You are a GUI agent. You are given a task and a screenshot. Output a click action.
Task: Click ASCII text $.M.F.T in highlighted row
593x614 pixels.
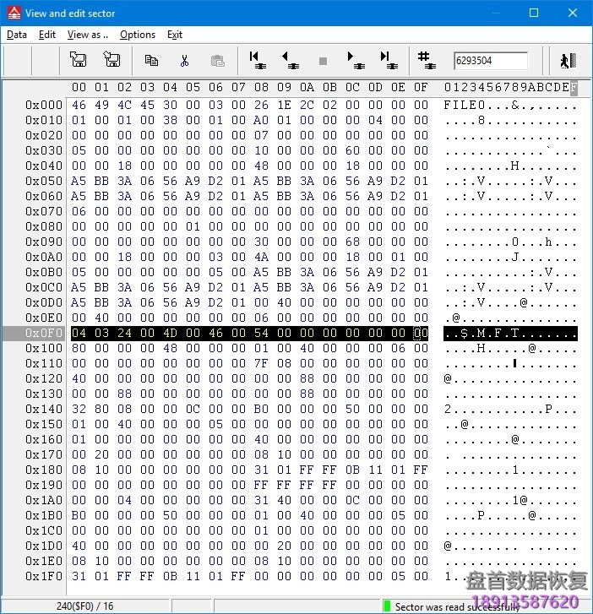[x=490, y=333]
